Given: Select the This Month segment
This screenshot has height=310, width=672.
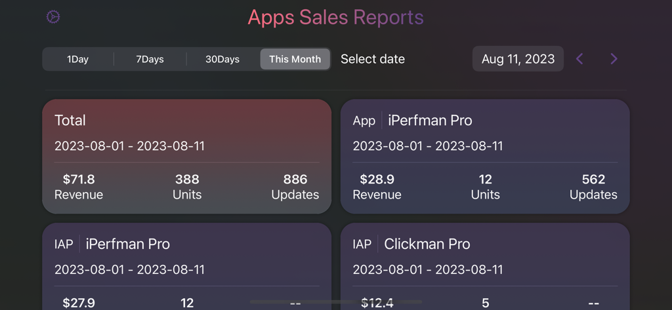Looking at the screenshot, I should pyautogui.click(x=295, y=59).
